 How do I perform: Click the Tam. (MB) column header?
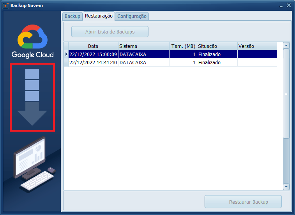click(x=183, y=46)
